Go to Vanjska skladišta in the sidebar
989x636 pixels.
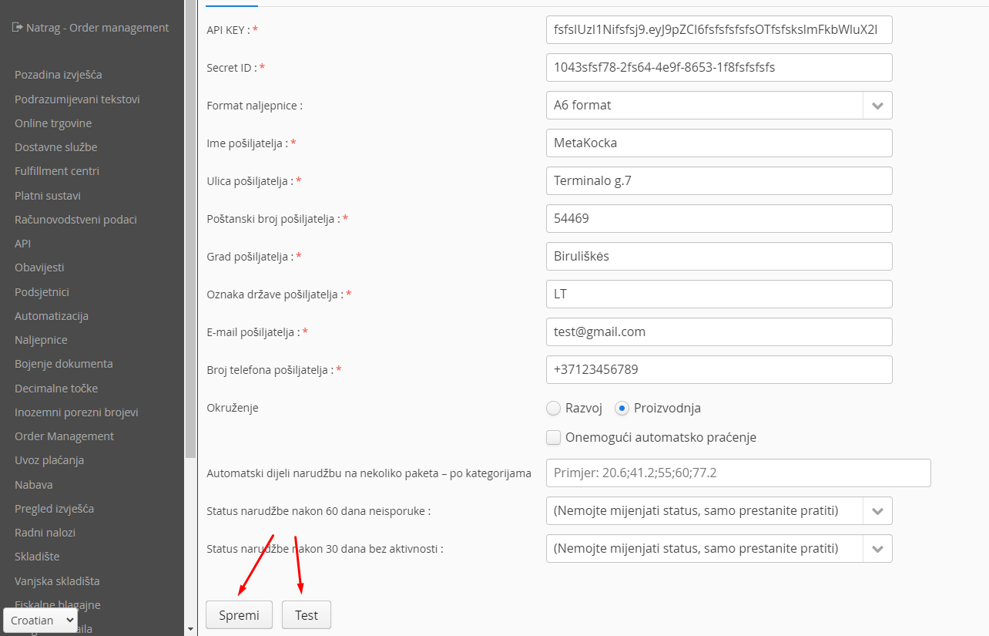[57, 581]
